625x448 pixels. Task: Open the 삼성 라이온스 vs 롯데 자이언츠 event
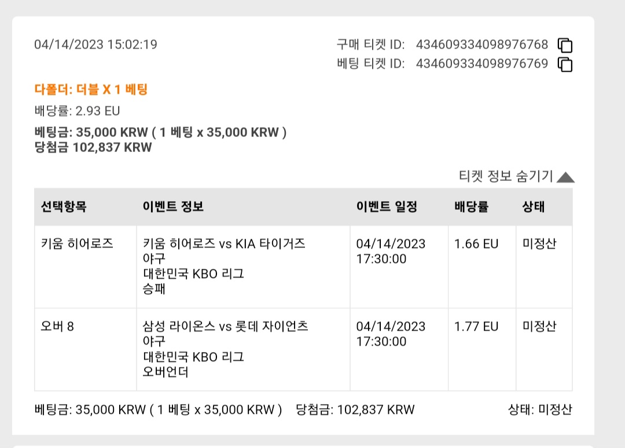tap(226, 327)
